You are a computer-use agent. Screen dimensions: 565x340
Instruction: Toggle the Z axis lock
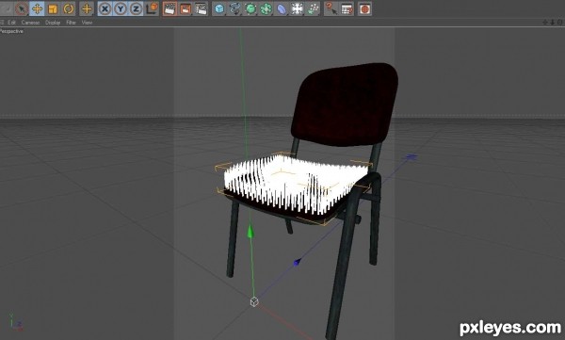tap(136, 8)
